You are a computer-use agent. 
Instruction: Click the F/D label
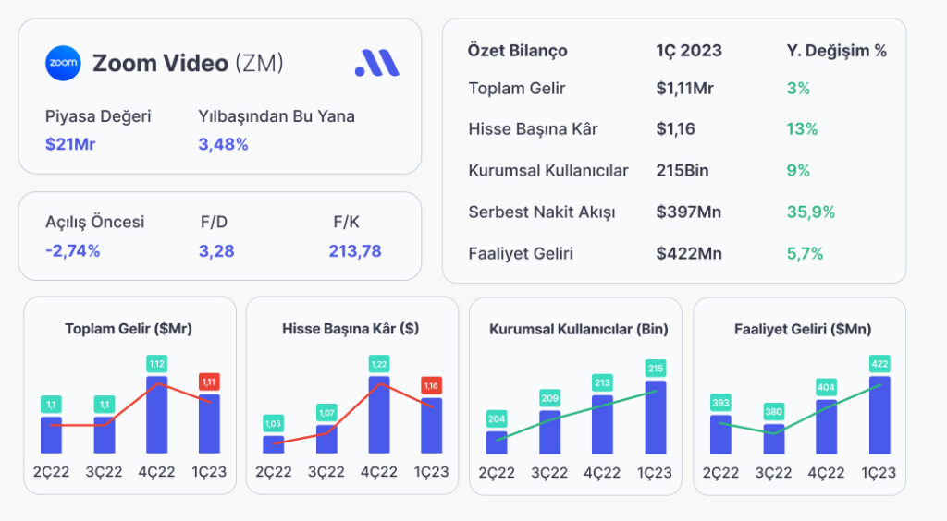click(x=214, y=222)
